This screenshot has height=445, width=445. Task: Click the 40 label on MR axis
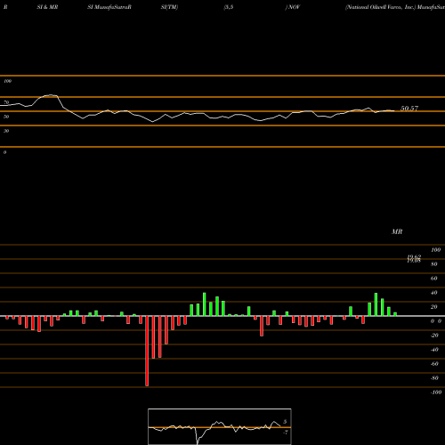click(x=434, y=293)
